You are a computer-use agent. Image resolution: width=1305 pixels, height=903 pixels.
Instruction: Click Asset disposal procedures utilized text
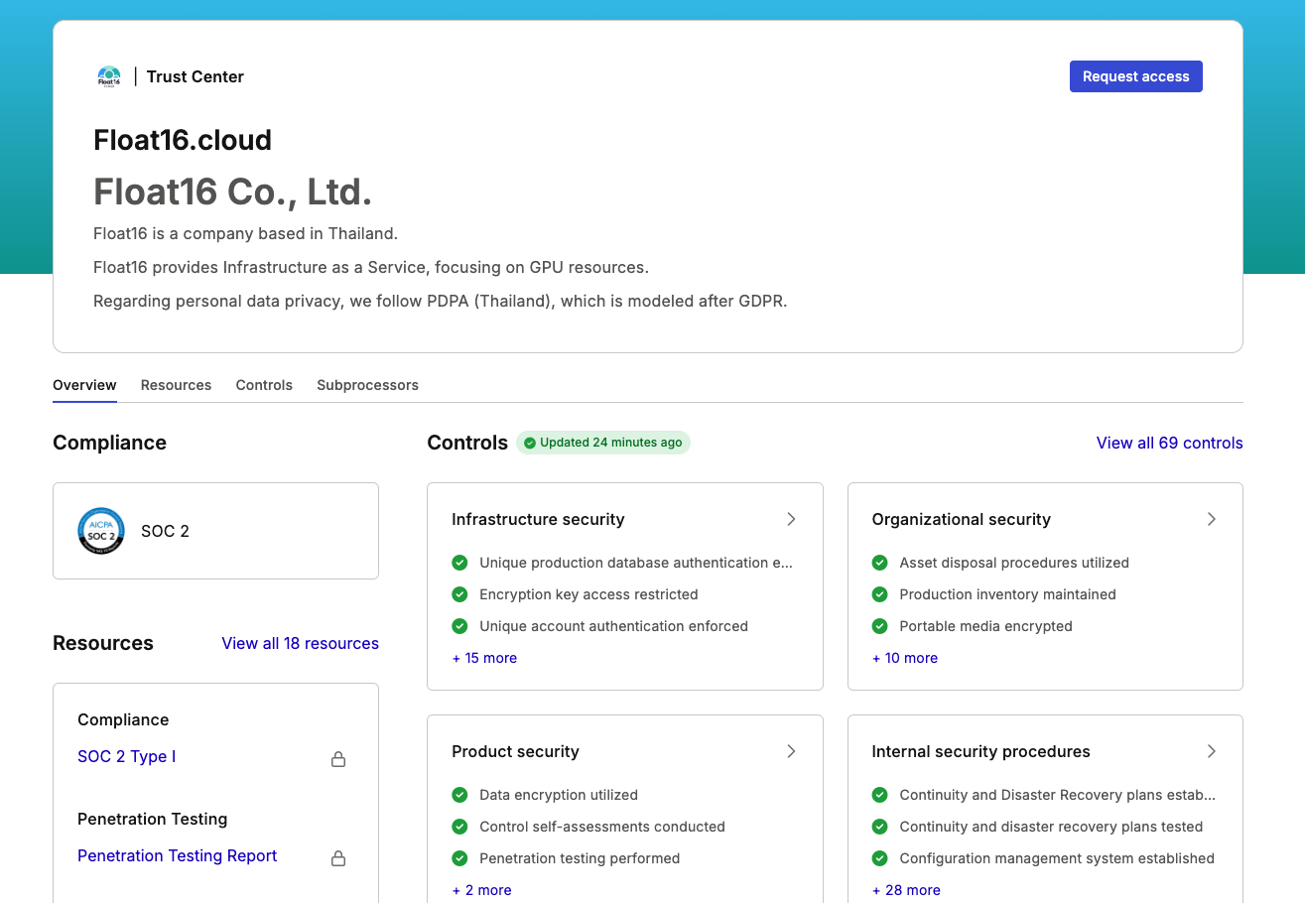(1014, 563)
